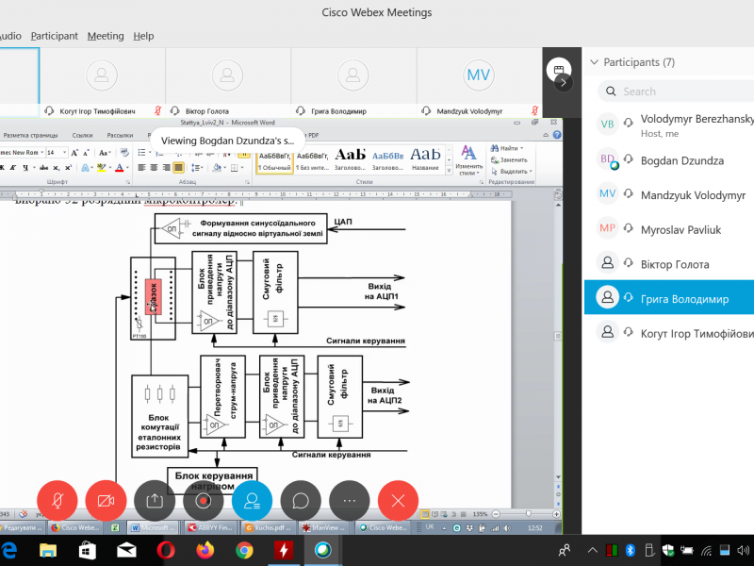Screen dimensions: 754x566
Task: Click the MV video thumbnail of Mandzyuk Volodymyr
Action: click(479, 75)
